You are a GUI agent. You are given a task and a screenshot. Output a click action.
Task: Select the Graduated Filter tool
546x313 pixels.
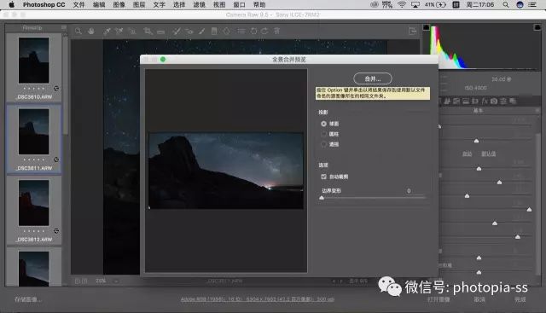(214, 31)
